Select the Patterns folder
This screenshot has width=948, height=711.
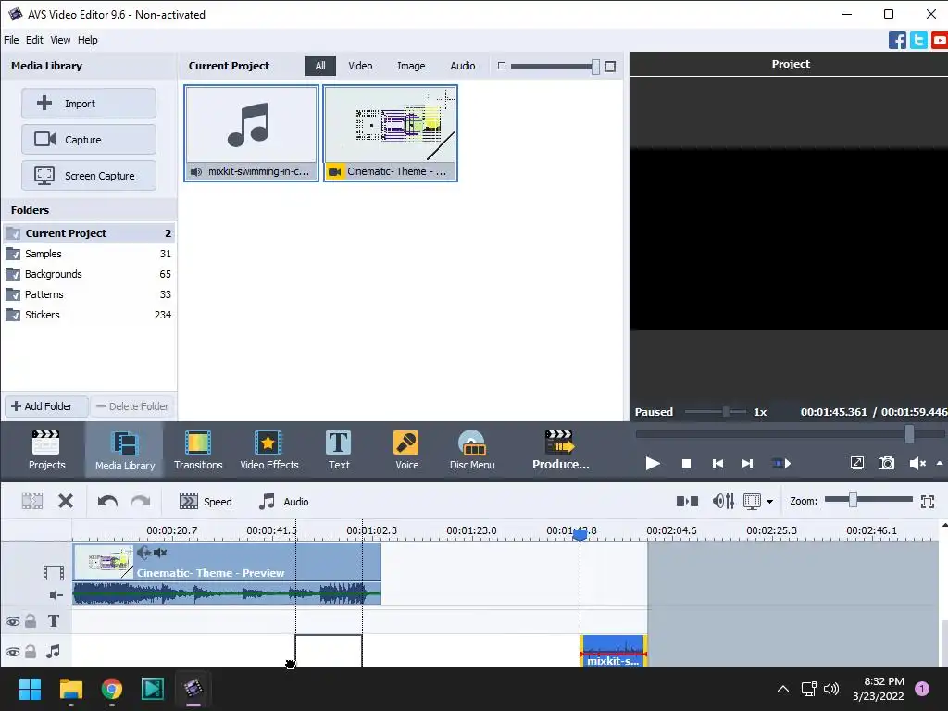pos(88,294)
